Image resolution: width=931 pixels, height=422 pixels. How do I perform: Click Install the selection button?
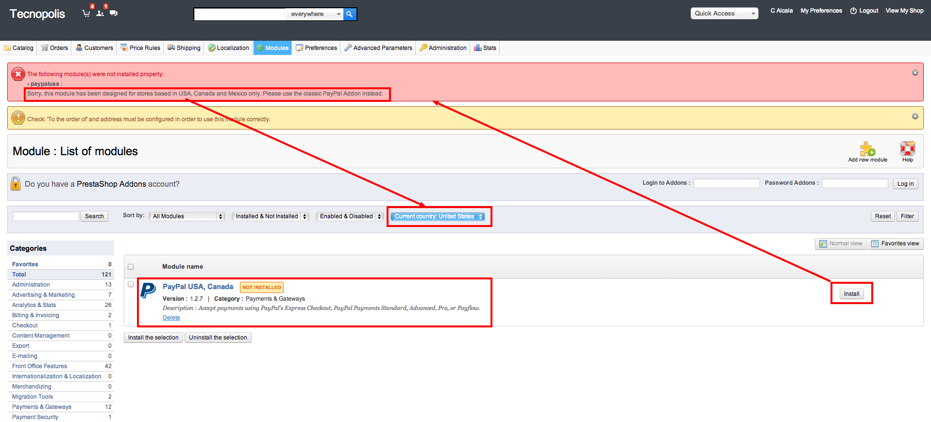coord(153,338)
